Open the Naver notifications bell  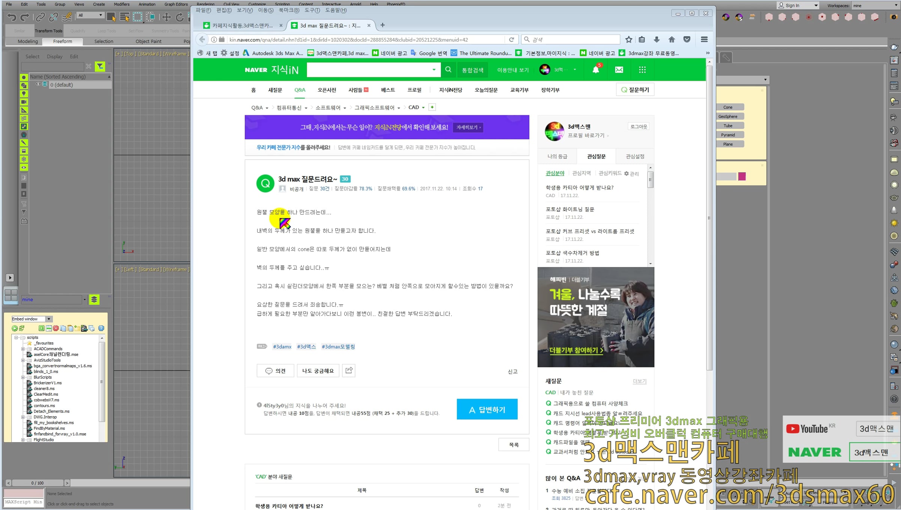595,70
